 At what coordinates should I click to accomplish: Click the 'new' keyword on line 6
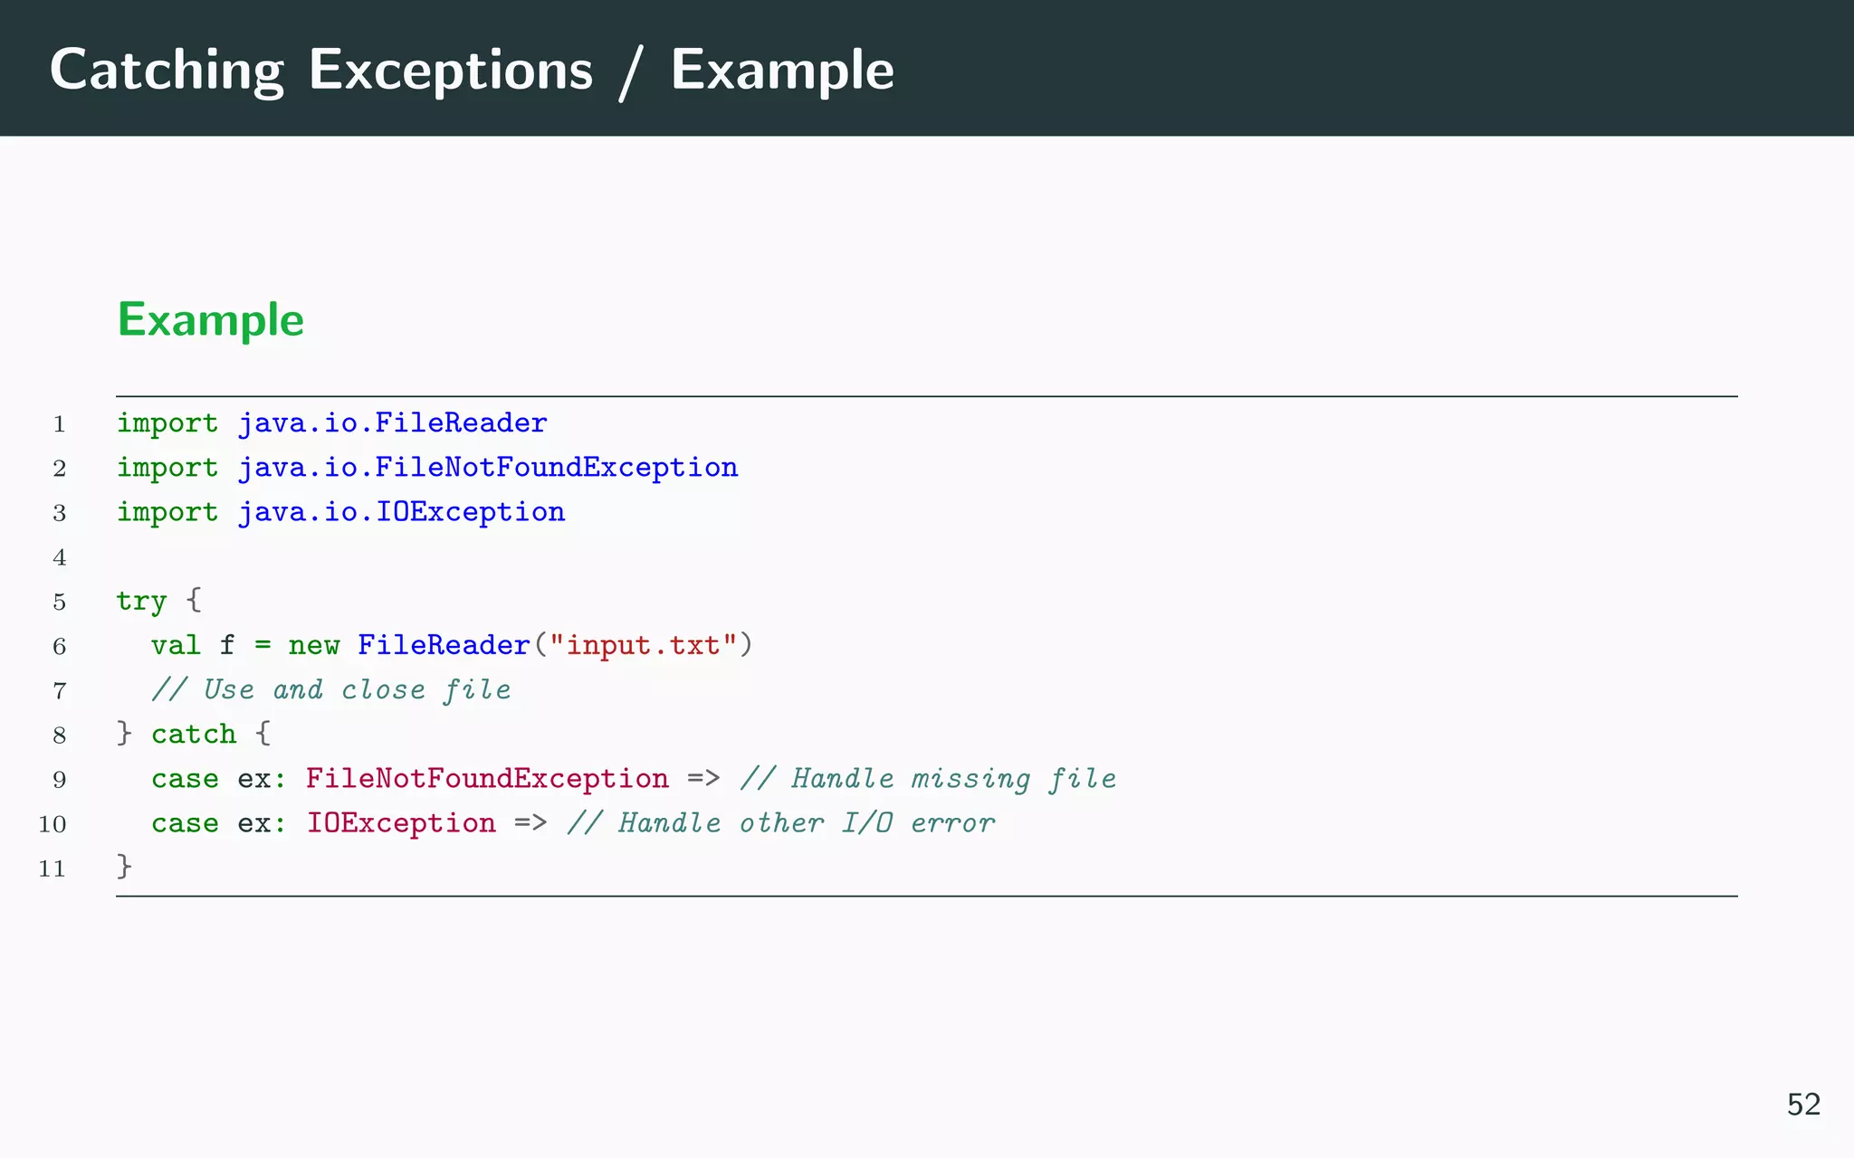click(313, 646)
